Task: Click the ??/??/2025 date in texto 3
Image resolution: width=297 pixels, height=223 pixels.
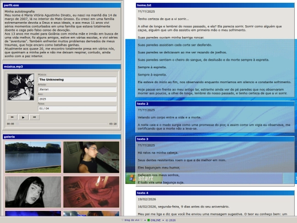Action: [146, 145]
